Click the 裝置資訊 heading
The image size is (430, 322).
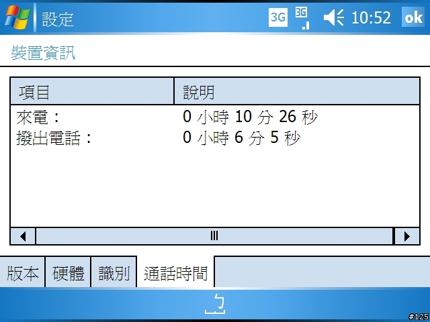click(x=43, y=52)
